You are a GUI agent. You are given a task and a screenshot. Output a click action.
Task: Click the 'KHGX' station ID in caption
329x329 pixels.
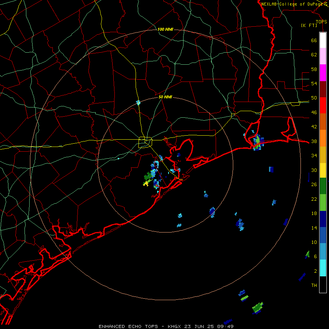click(x=174, y=326)
